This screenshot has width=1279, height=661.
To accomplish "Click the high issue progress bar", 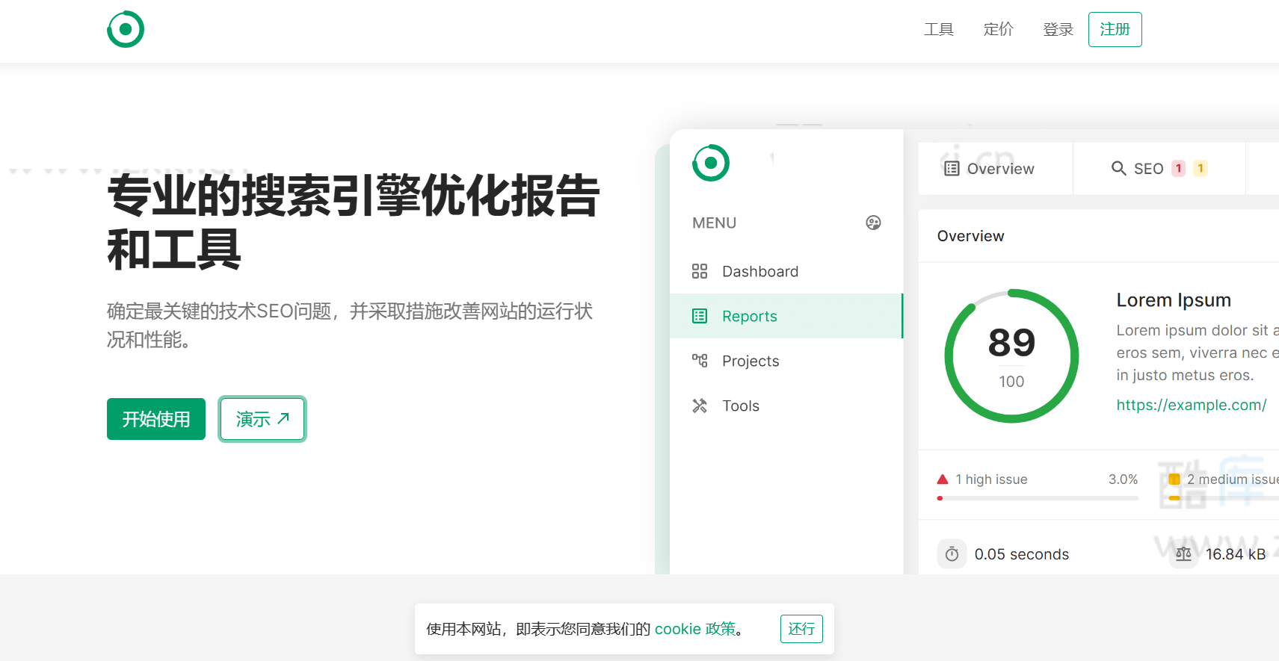I will tap(1038, 498).
